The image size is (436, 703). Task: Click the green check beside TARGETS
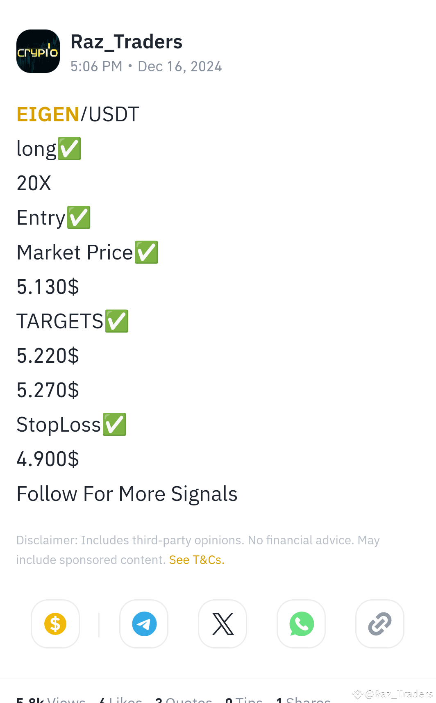tap(117, 321)
